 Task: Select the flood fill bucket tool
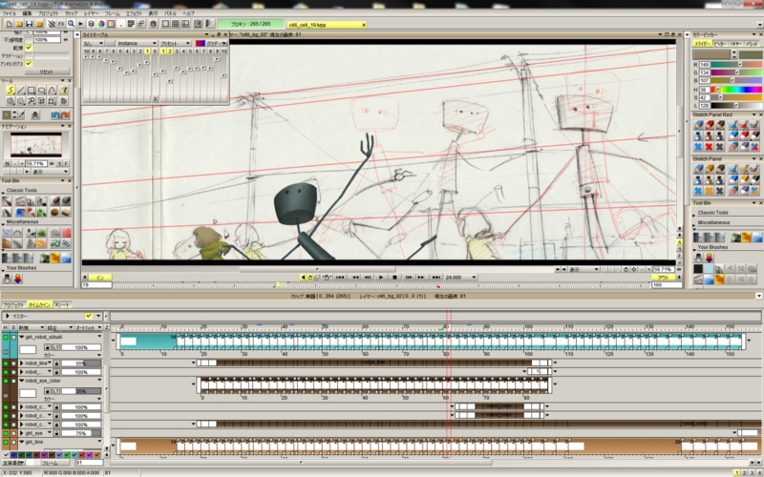coord(63,91)
